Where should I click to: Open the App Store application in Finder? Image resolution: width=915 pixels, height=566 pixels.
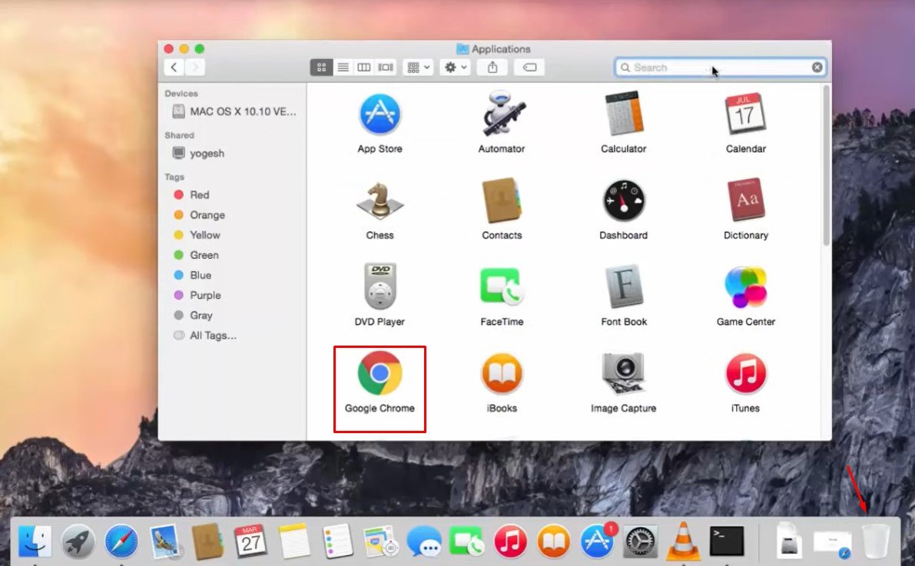point(380,114)
